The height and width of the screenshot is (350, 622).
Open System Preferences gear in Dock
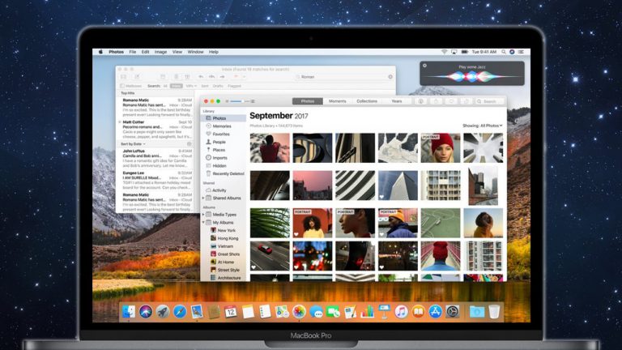click(x=452, y=311)
